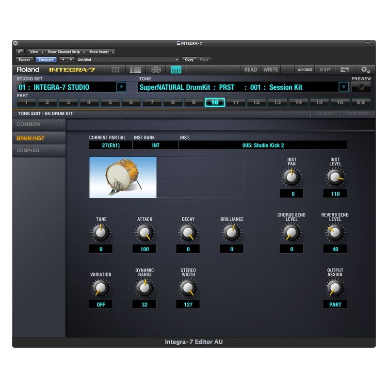This screenshot has width=388, height=388.
Task: Open the utility wrench icon
Action: tap(345, 70)
